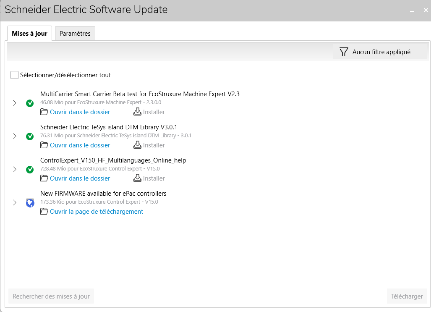Screen dimensions: 431x312
Task: Click green checkmark icon for MultiCarrier Smart Carrier
Action: (30, 103)
